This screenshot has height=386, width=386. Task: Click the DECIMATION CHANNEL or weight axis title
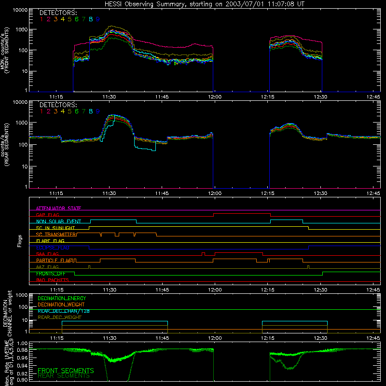tap(7, 314)
